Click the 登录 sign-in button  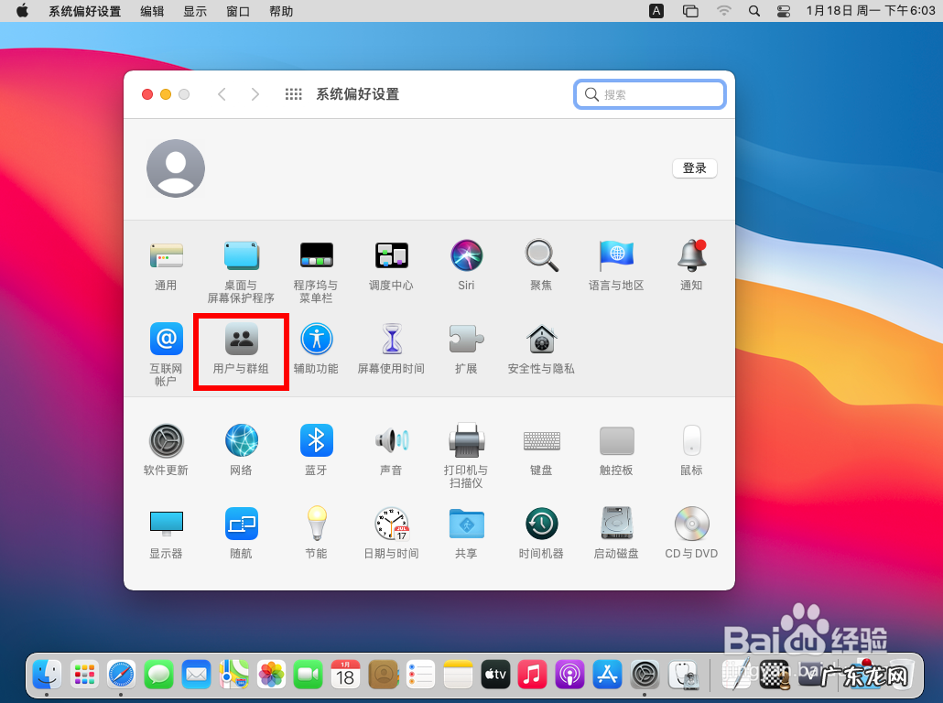pos(694,168)
